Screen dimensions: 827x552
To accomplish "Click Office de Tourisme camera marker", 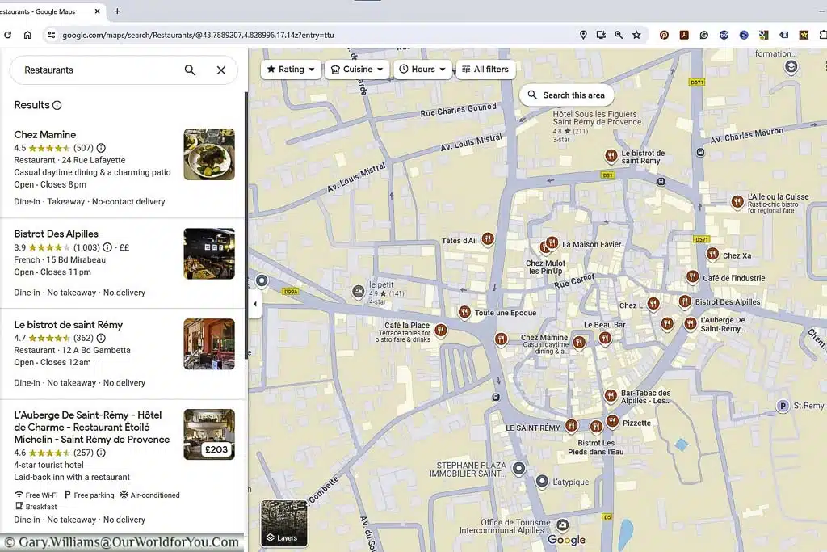I will pos(563,525).
